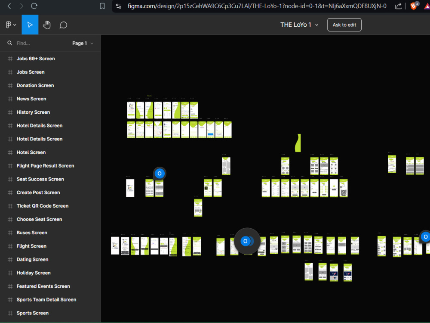The width and height of the screenshot is (430, 323).
Task: Reload the page with the refresh icon
Action: [x=34, y=6]
